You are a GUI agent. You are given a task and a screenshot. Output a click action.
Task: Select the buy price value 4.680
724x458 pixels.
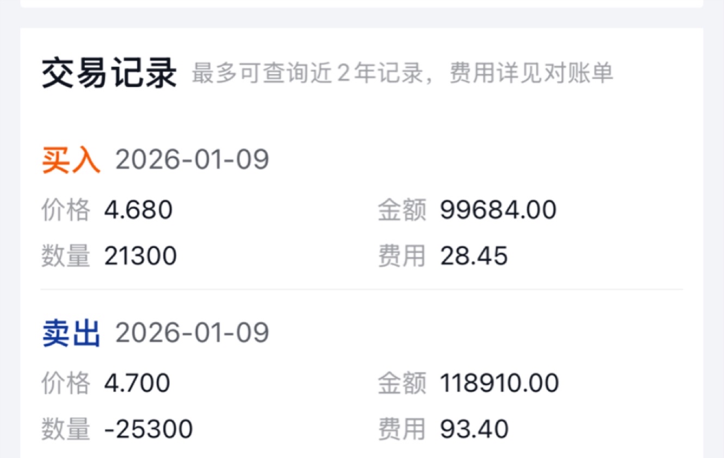pos(138,210)
